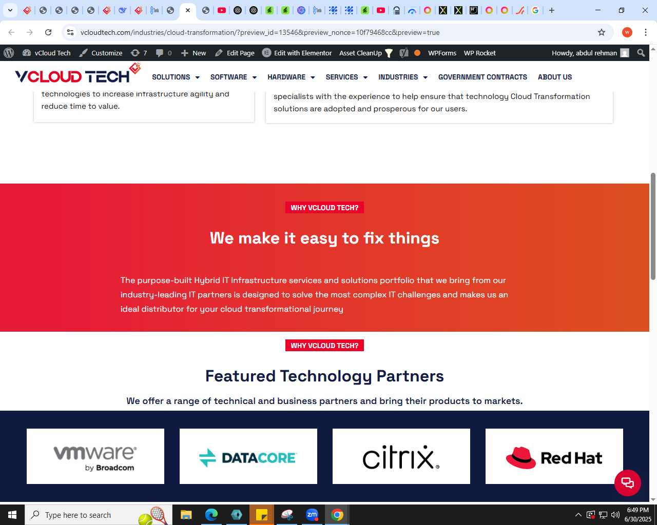This screenshot has height=525, width=657.
Task: Close the active browser tab
Action: [x=188, y=10]
